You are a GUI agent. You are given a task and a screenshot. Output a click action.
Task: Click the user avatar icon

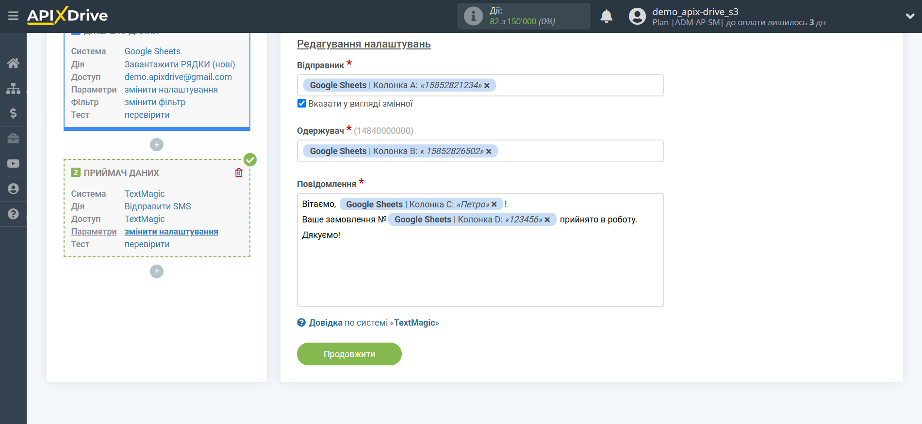pos(637,16)
